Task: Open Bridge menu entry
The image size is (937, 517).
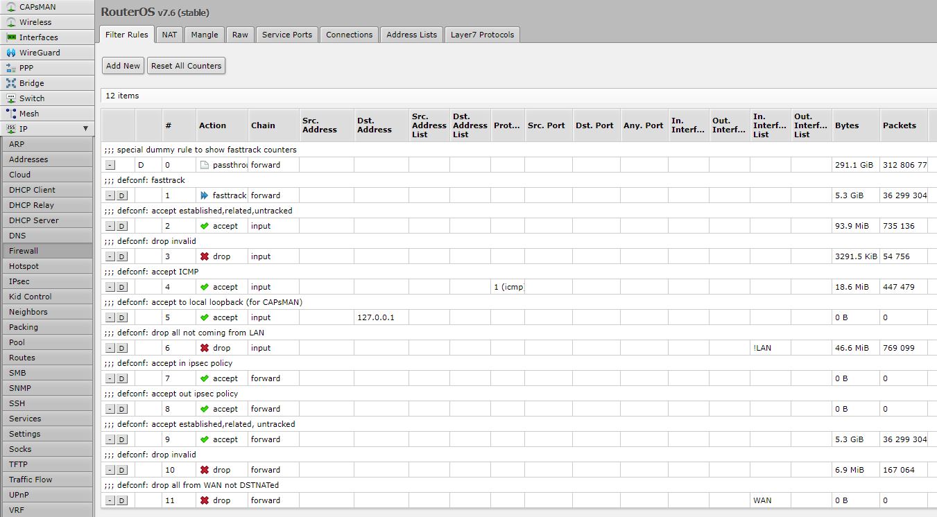Action: point(46,83)
